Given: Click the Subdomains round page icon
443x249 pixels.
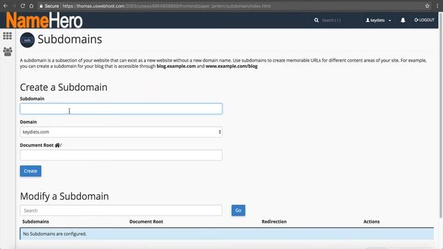Looking at the screenshot, I should pos(27,40).
